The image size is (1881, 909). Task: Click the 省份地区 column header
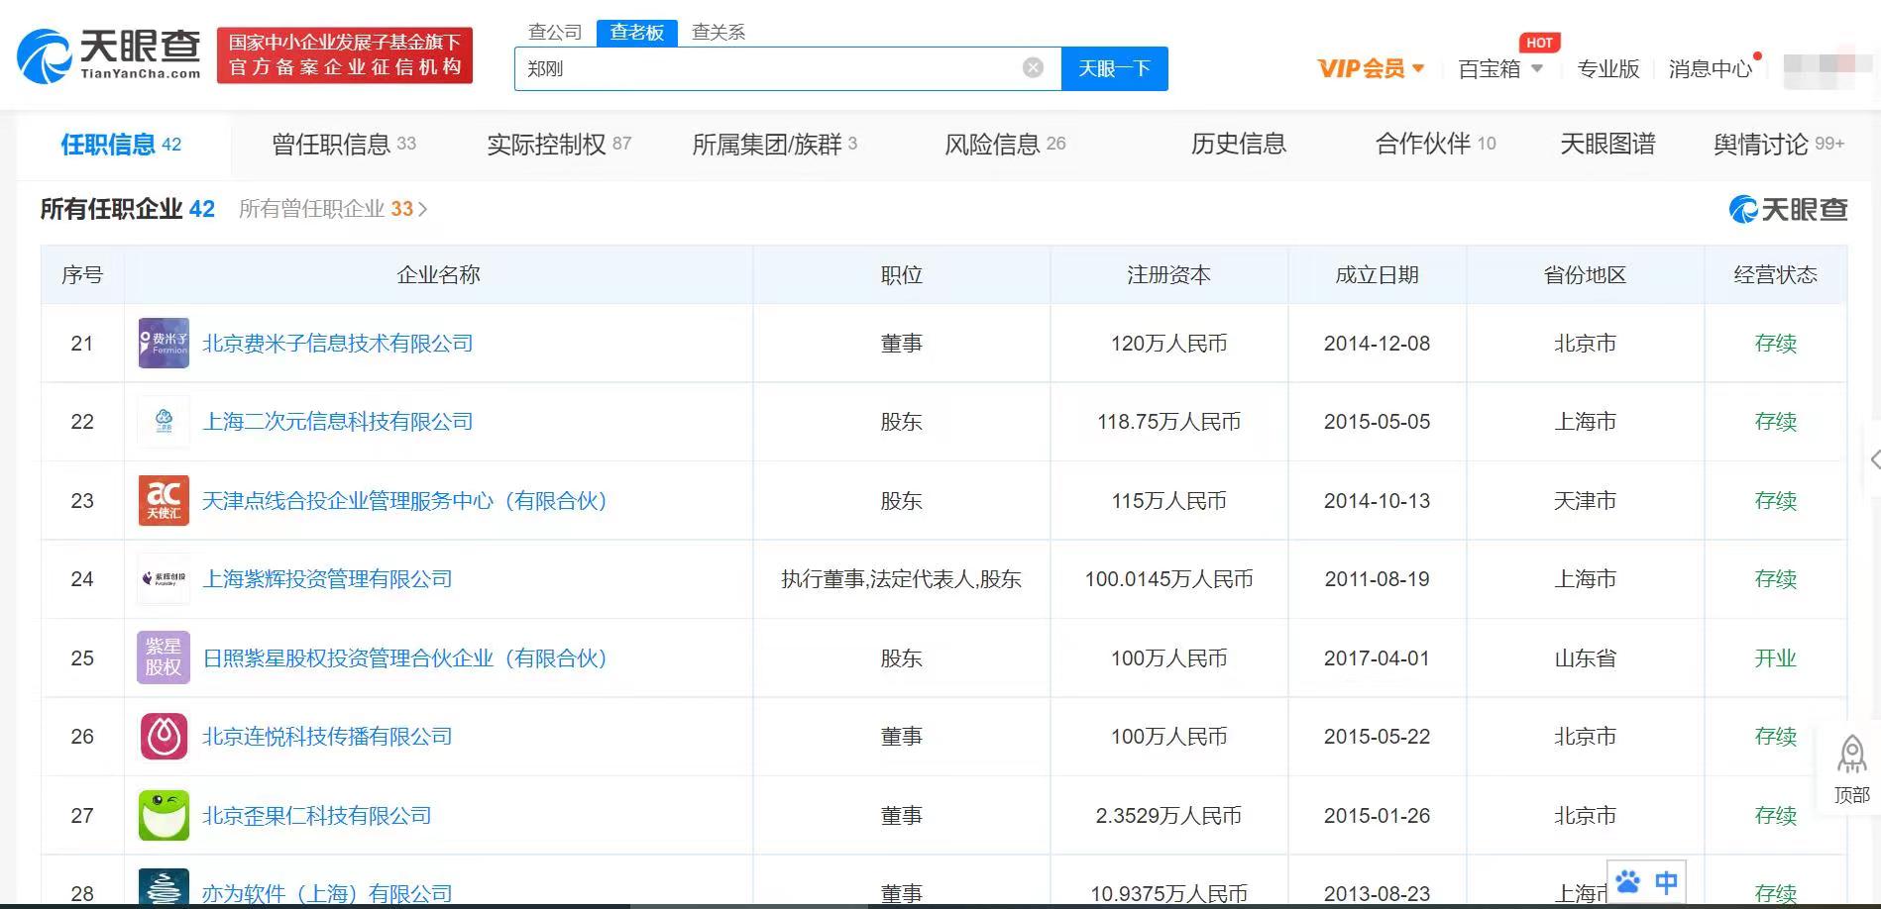point(1585,275)
